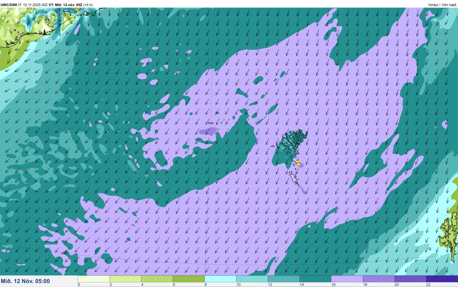Click the yellow 25 marker near Iceland coast

click(x=76, y=8)
